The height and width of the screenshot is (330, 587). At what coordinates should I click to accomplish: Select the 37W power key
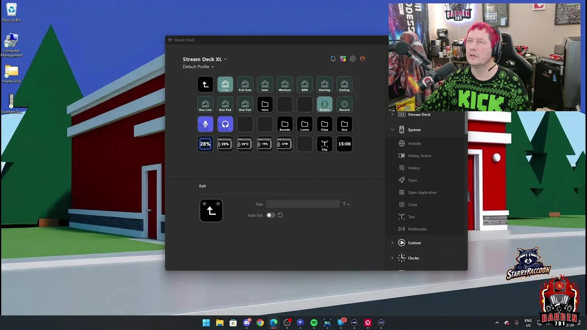(285, 144)
